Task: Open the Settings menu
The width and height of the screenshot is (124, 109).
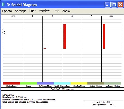Action: 21,11
